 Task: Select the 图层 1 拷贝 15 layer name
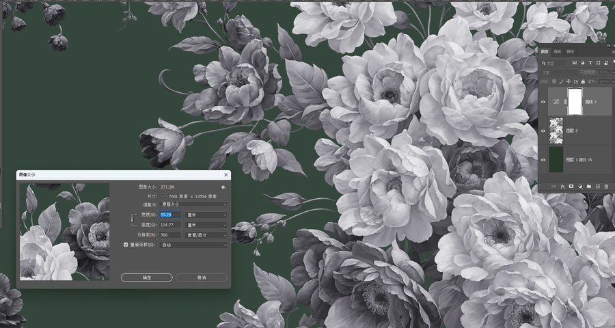pos(579,160)
